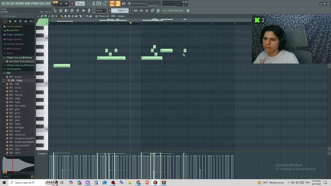Expand Recent files folder
The width and height of the screenshot is (331, 186).
coord(13,30)
